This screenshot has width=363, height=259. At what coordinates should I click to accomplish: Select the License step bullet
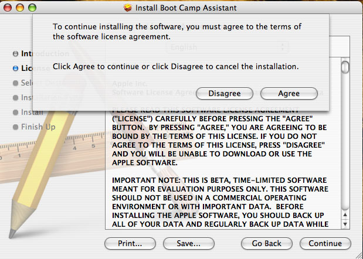click(x=15, y=68)
